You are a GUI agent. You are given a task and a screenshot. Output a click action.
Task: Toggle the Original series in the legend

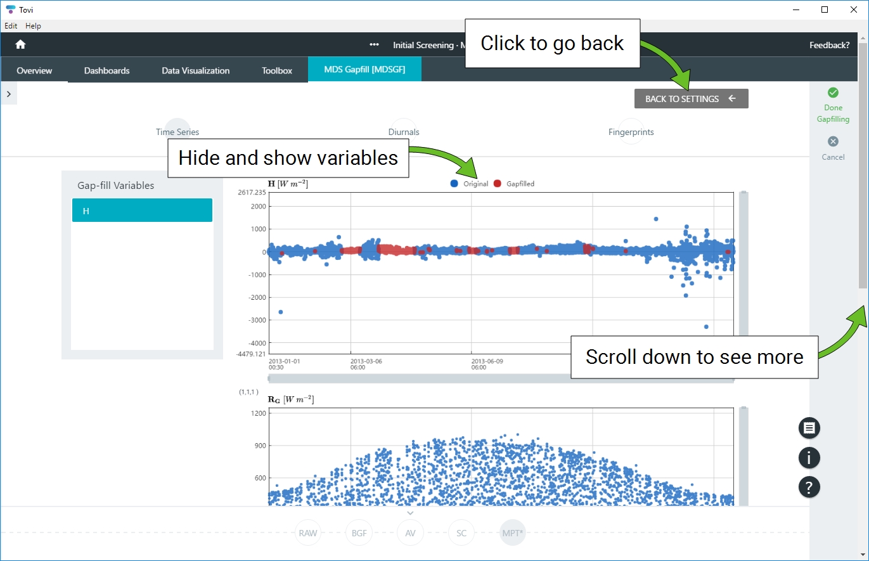469,184
